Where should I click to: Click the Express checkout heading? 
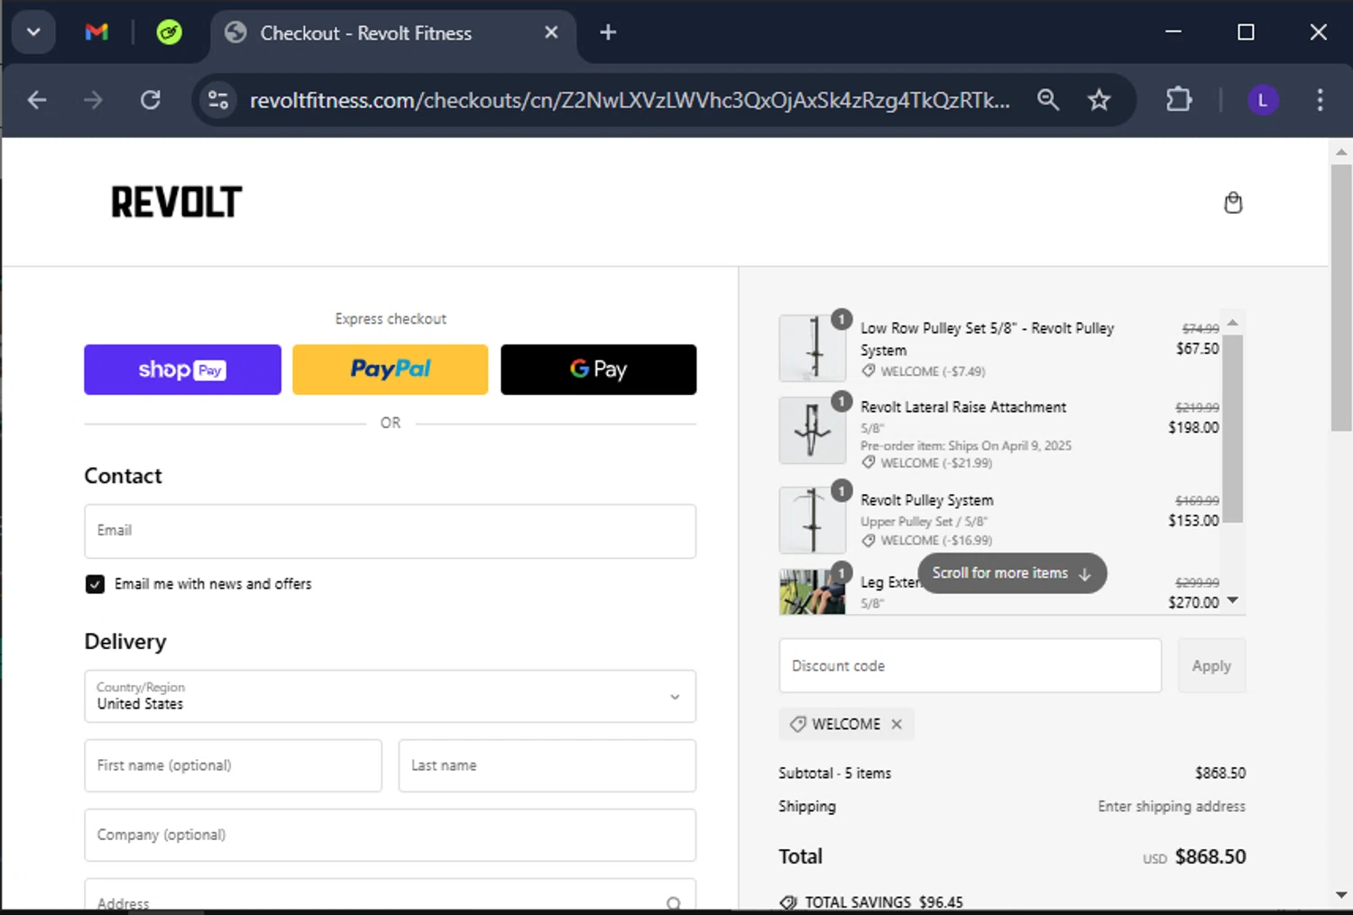pos(391,319)
